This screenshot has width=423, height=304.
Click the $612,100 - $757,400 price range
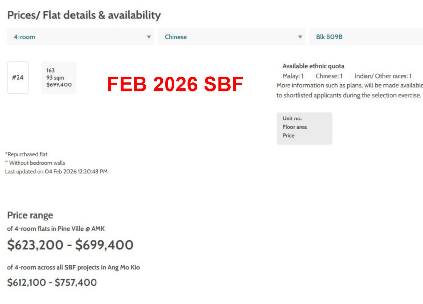pos(52,282)
